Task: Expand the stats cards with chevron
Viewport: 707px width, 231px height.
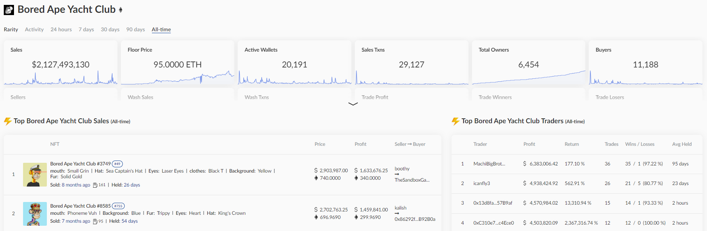Action: [x=353, y=104]
